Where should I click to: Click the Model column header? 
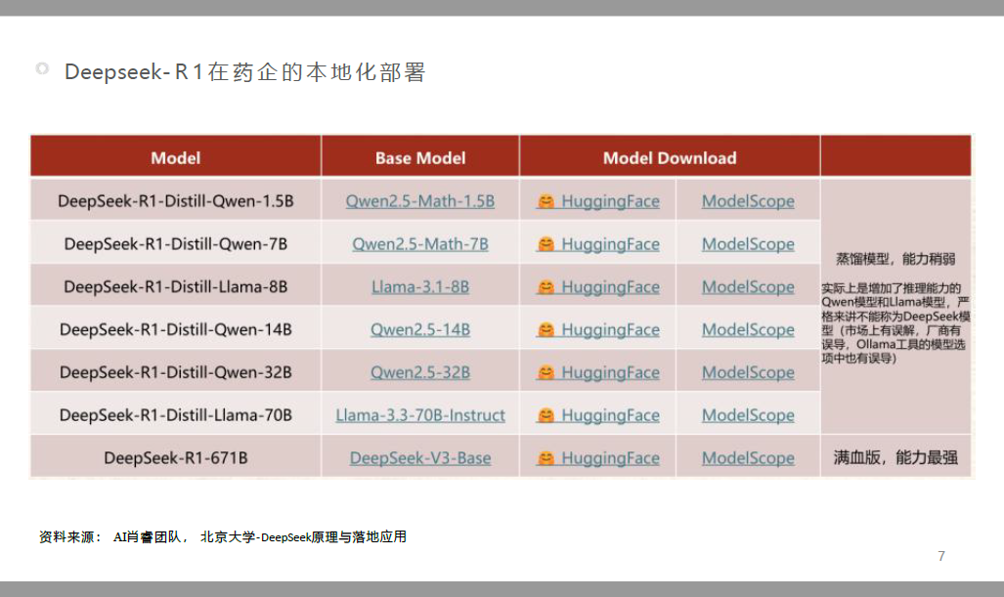click(x=175, y=157)
